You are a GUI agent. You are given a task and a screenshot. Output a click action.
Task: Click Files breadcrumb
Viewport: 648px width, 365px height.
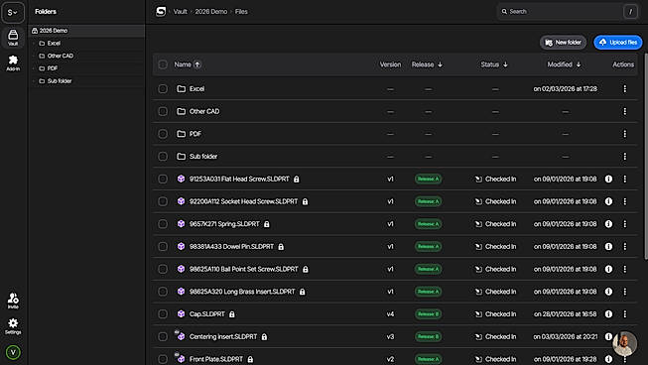(241, 12)
